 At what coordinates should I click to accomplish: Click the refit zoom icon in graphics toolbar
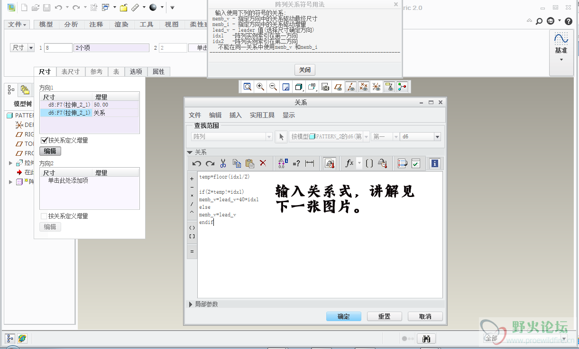(x=248, y=87)
